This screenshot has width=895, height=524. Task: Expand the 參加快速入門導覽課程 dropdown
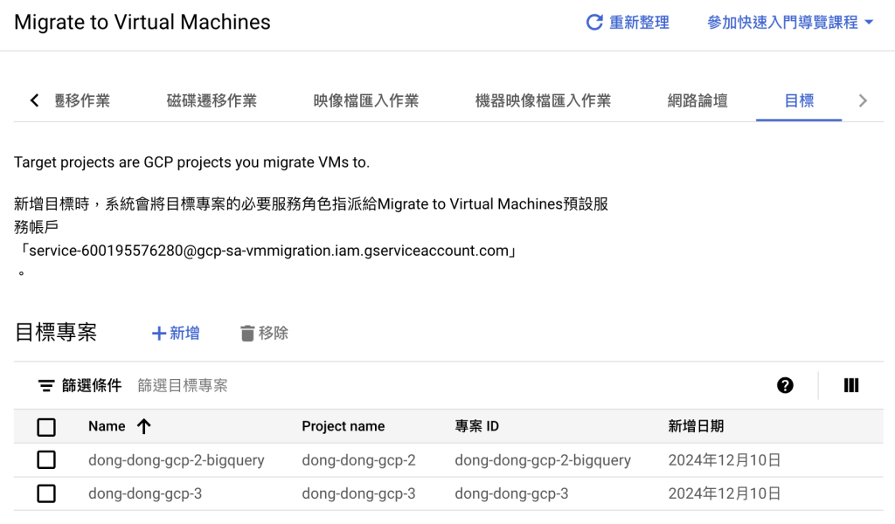(790, 22)
